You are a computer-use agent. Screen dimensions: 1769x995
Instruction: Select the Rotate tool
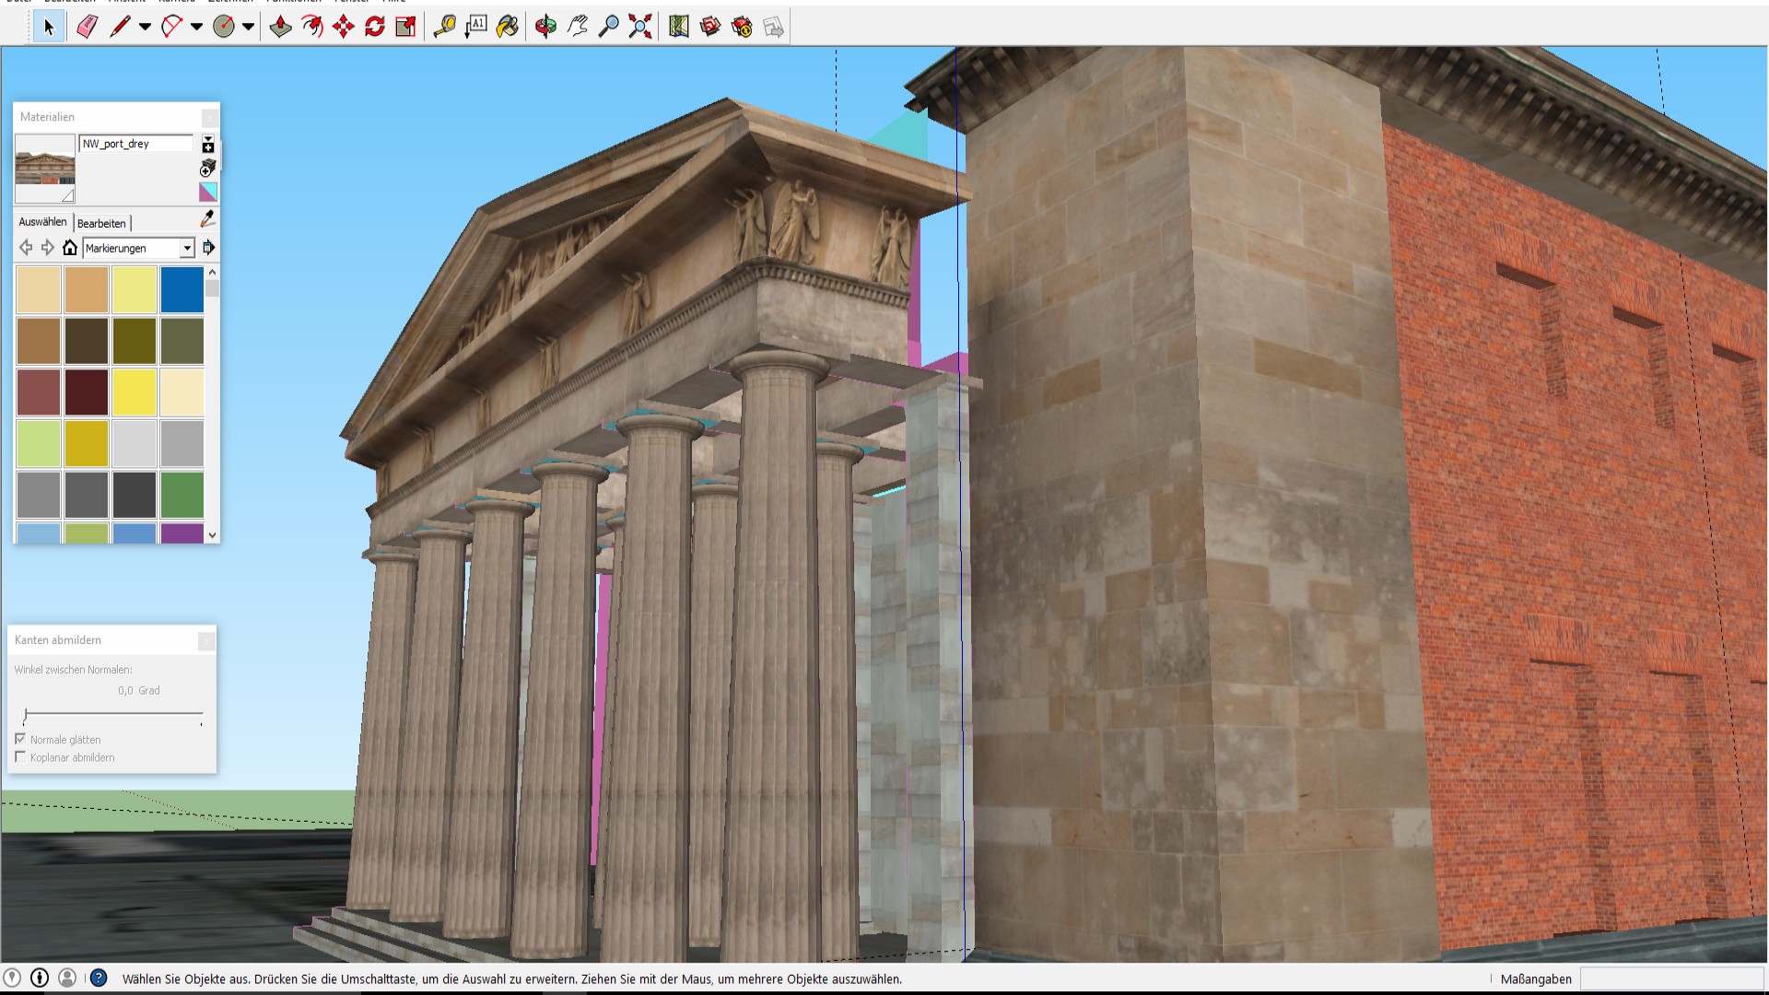pos(375,27)
